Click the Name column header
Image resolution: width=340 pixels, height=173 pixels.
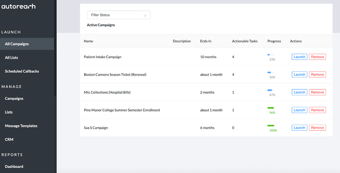88,41
